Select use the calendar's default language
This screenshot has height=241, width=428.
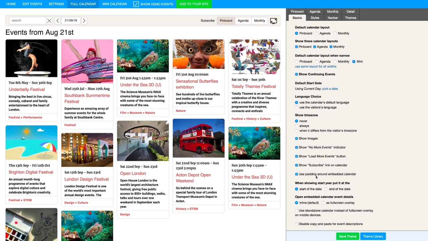pos(297,102)
